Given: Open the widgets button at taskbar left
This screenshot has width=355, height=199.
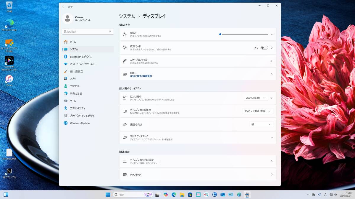Looking at the screenshot, I should click(6, 195).
